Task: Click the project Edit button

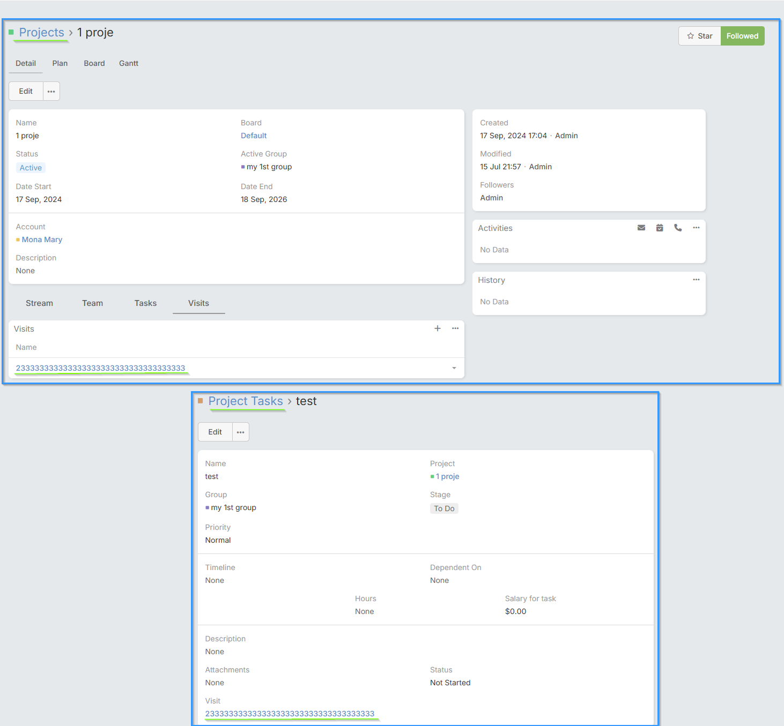Action: (26, 91)
